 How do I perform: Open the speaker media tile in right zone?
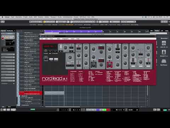pyautogui.click(x=164, y=52)
